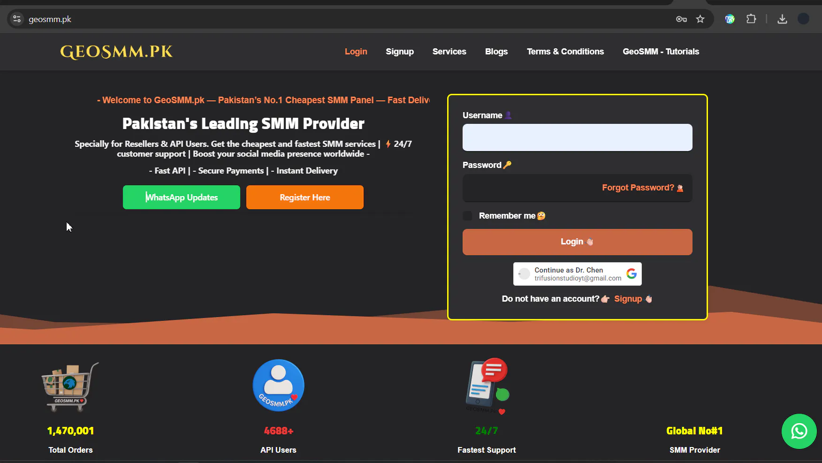Follow the Signup link below the form

click(x=633, y=299)
